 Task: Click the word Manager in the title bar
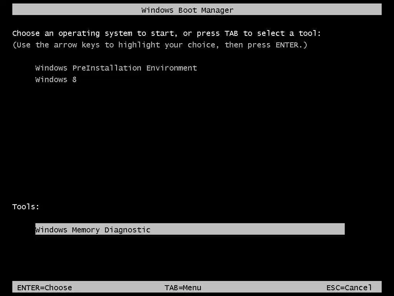tap(217, 10)
